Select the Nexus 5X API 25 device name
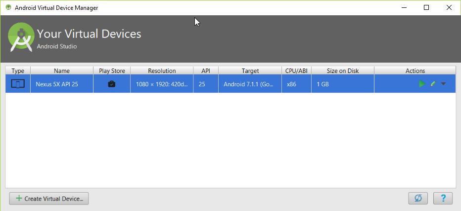 pos(57,84)
